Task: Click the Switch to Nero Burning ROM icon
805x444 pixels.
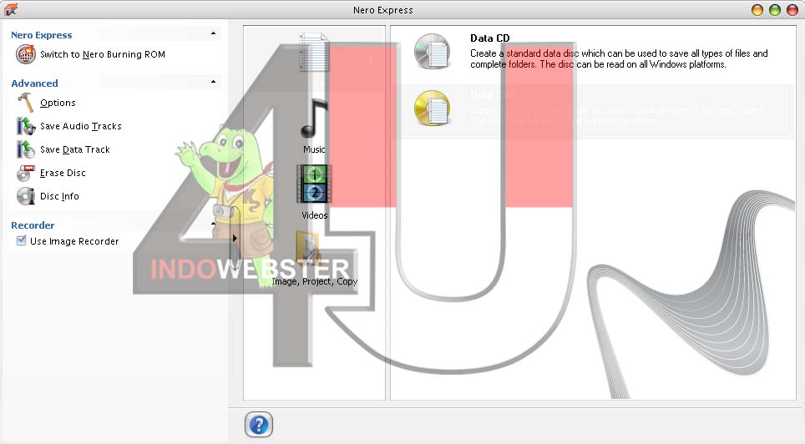Action: (26, 54)
